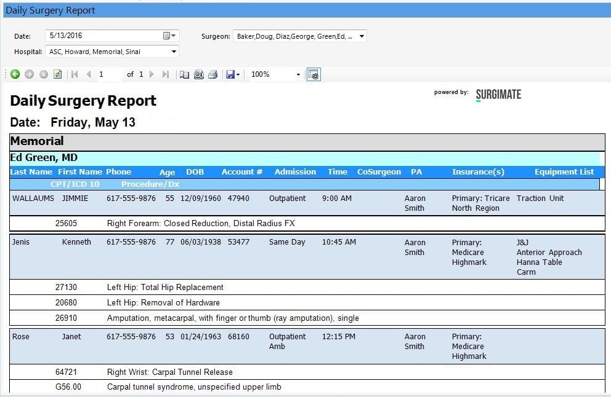Expand the Surgeon selection dropdown
This screenshot has width=611, height=397.
362,36
